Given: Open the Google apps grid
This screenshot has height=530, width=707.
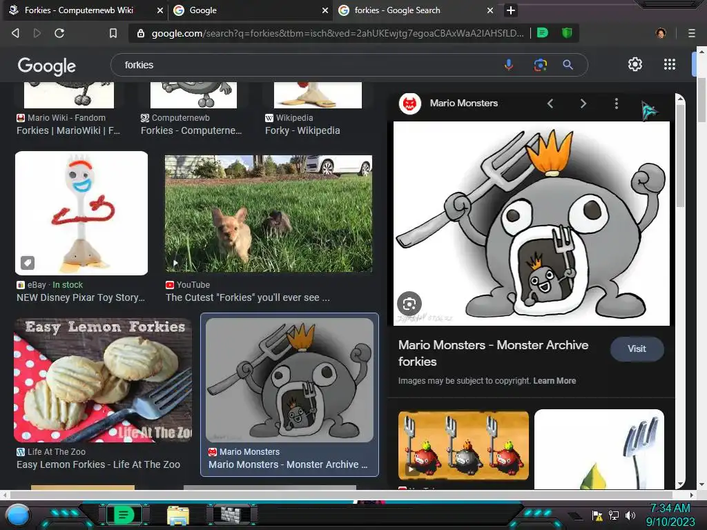Looking at the screenshot, I should [670, 64].
